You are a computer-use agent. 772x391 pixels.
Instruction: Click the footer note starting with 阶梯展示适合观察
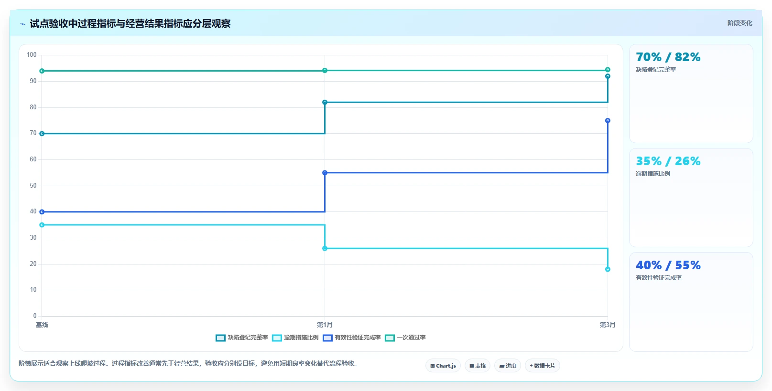(189, 363)
